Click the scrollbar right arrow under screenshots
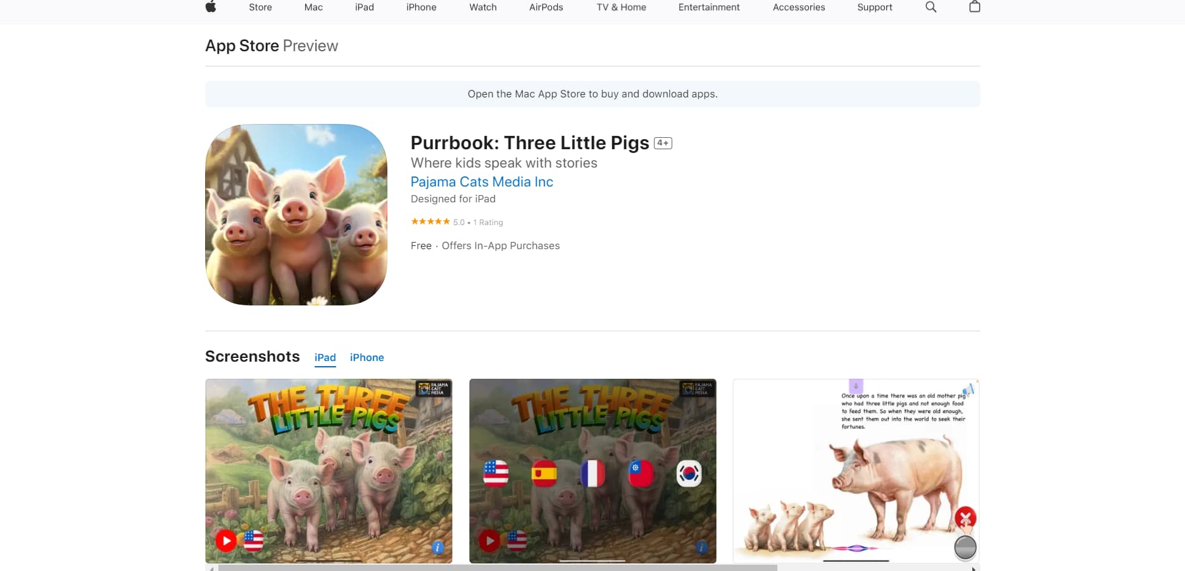This screenshot has width=1185, height=571. (975, 568)
